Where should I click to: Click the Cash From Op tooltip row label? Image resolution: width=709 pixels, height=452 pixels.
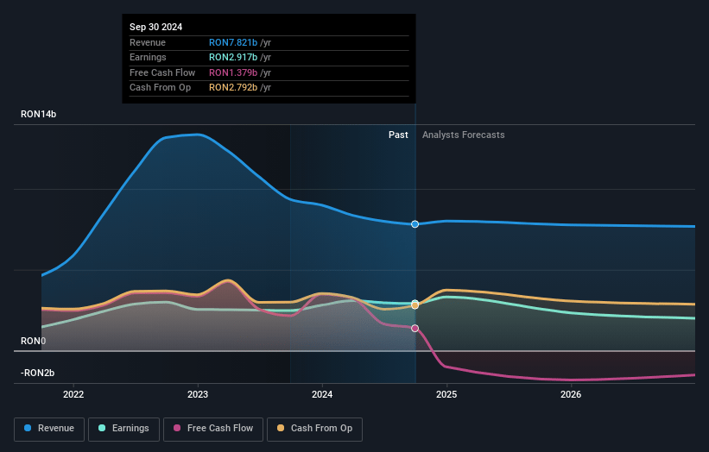pyautogui.click(x=160, y=88)
